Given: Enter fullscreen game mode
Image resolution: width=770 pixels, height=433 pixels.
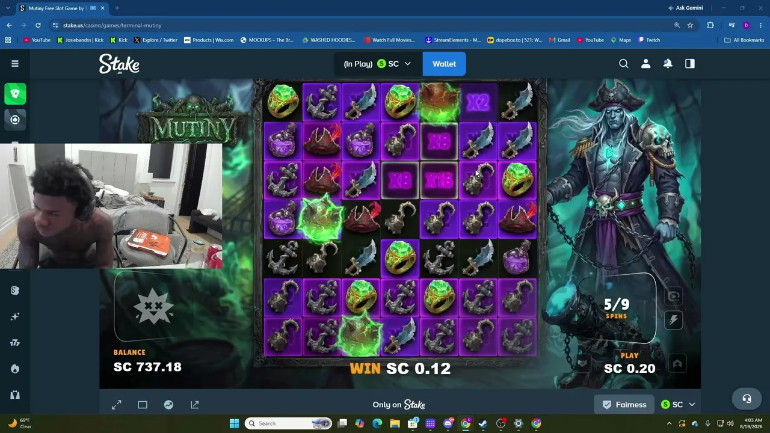Looking at the screenshot, I should 116,405.
